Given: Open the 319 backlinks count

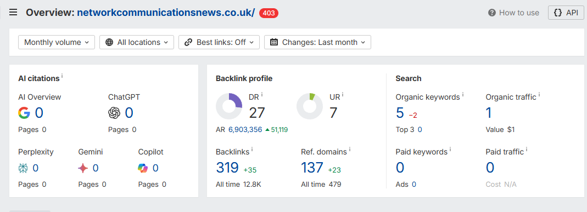Looking at the screenshot, I should 227,168.
